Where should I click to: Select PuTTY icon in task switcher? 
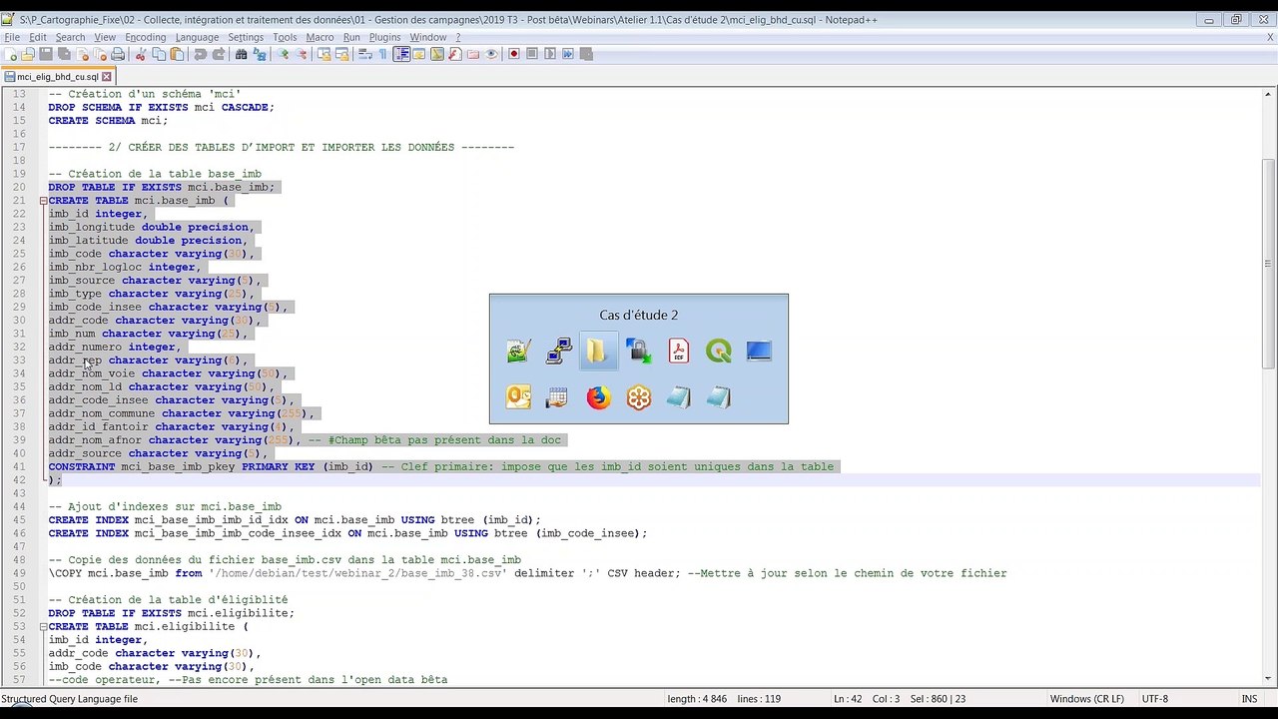(558, 351)
